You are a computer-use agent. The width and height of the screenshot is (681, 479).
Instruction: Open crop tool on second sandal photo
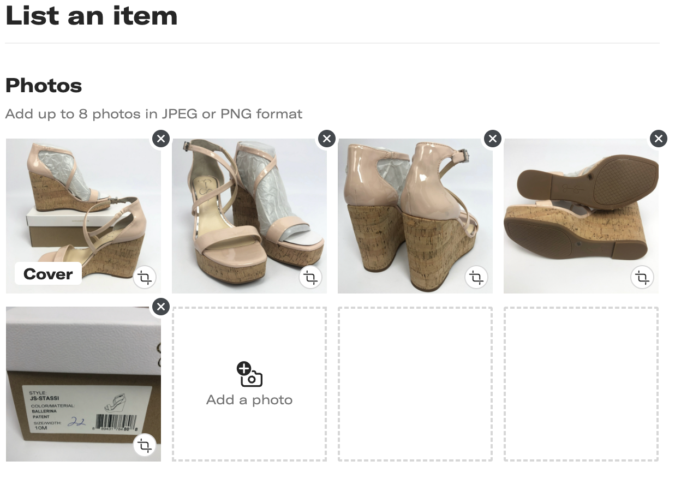point(310,278)
